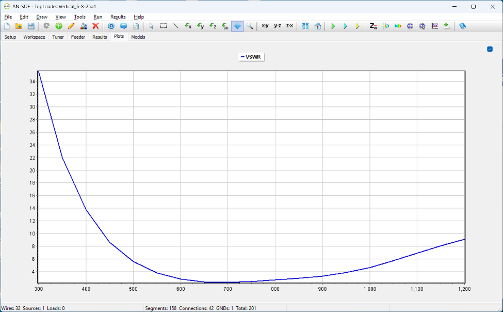Click the polar plot globe icon
The height and width of the screenshot is (312, 504).
coord(410,26)
